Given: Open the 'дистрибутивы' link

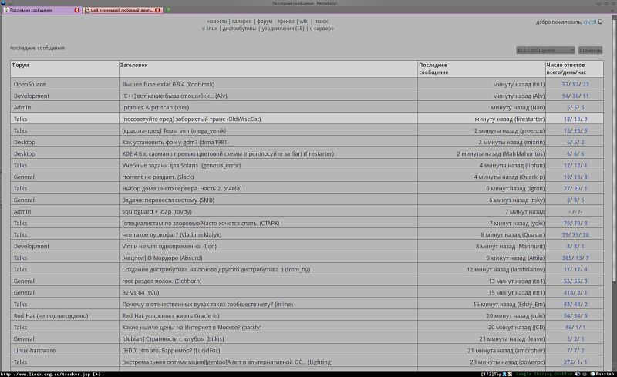Looking at the screenshot, I should [239, 29].
